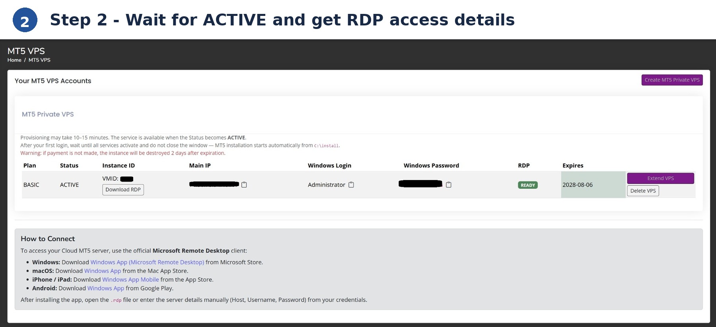Viewport: 716px width, 327px height.
Task: Select the expiry date 2028-08-06
Action: [x=578, y=185]
